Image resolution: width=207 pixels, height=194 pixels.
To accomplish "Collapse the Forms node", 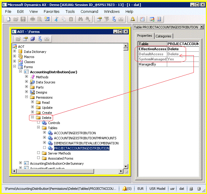I will 14,66.
